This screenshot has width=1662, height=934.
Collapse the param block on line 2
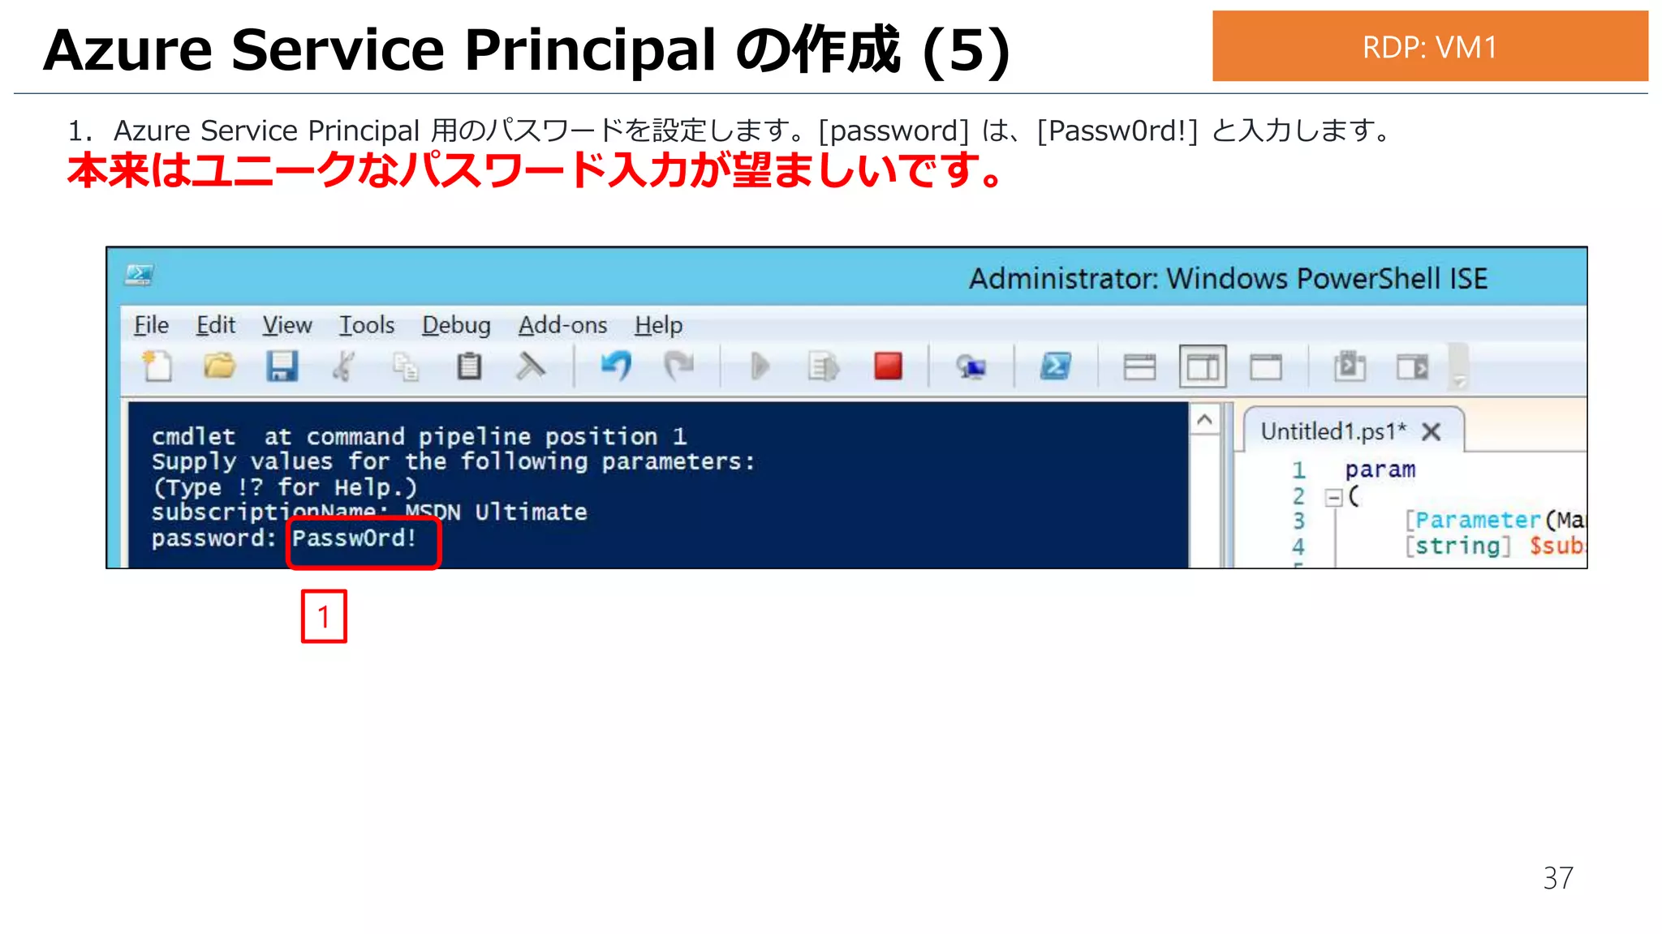(1333, 497)
